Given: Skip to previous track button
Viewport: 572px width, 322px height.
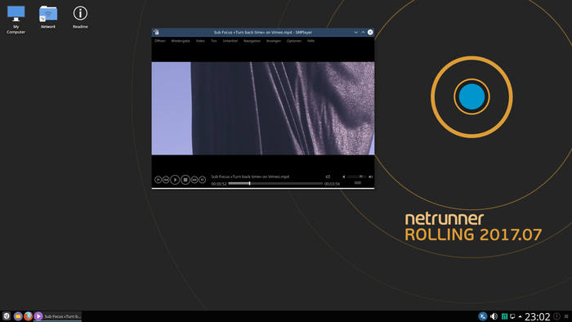Looking at the screenshot, I should [158, 180].
